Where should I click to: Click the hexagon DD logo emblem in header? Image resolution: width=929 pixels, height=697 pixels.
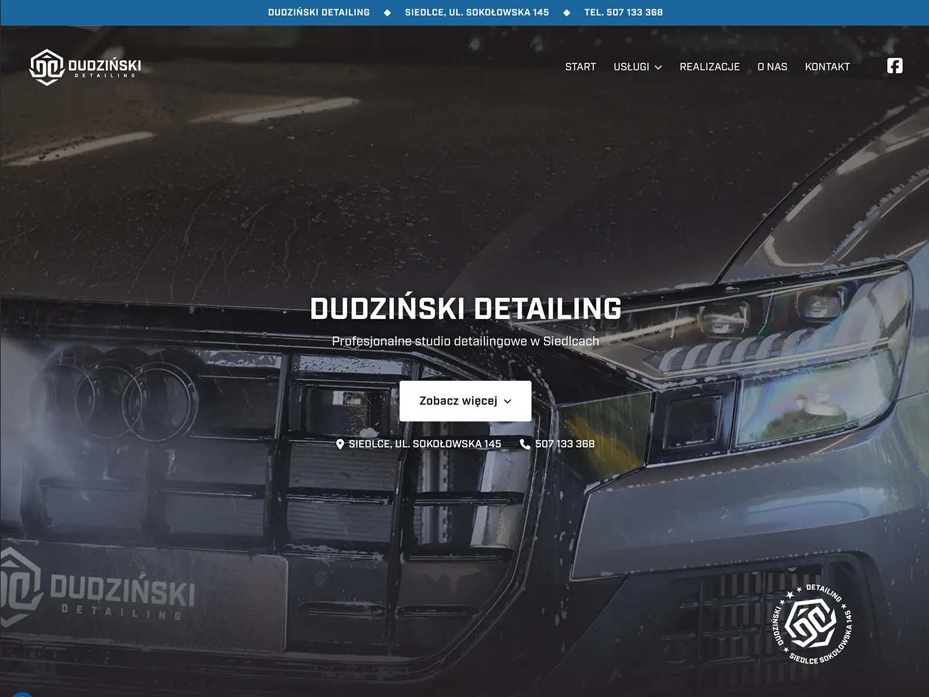point(46,67)
